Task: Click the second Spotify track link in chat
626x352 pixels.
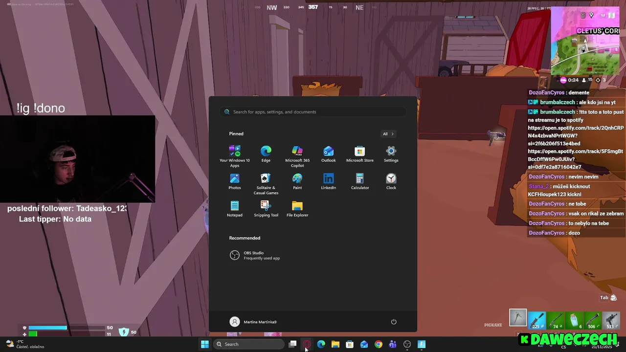Action: tap(575, 159)
